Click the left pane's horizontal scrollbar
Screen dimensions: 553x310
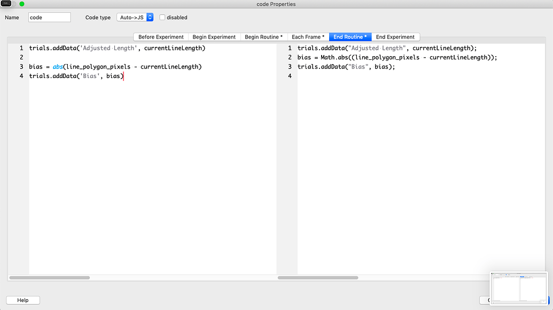(x=49, y=277)
